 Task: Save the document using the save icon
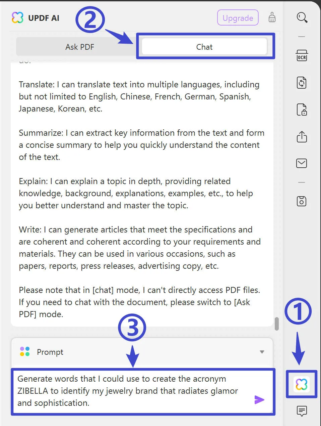tap(301, 201)
